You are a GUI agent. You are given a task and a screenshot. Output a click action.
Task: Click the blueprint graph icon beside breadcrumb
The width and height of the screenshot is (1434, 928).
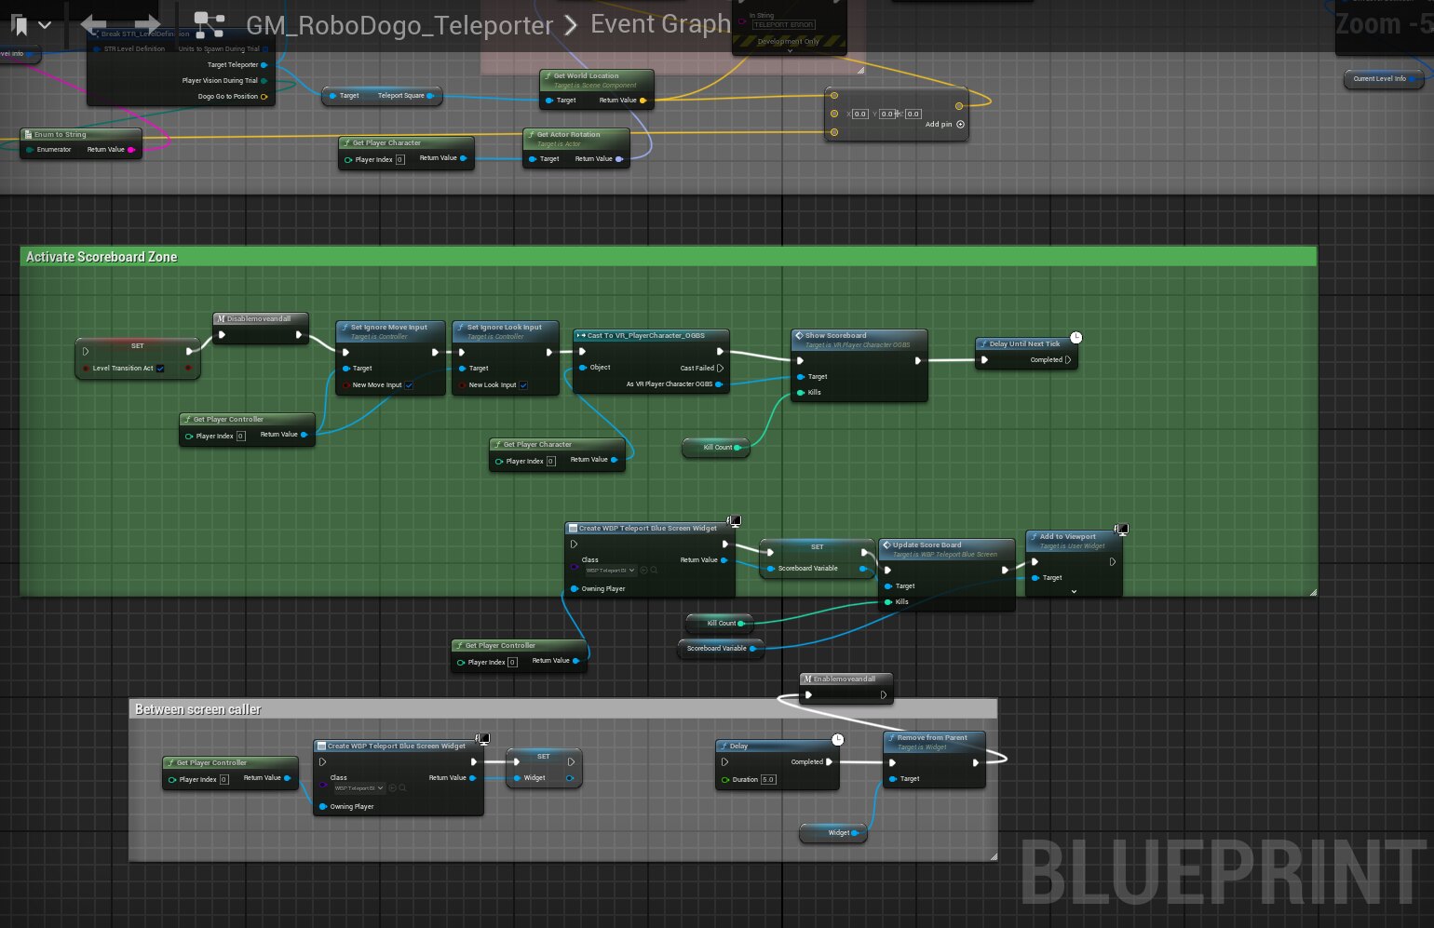point(210,25)
